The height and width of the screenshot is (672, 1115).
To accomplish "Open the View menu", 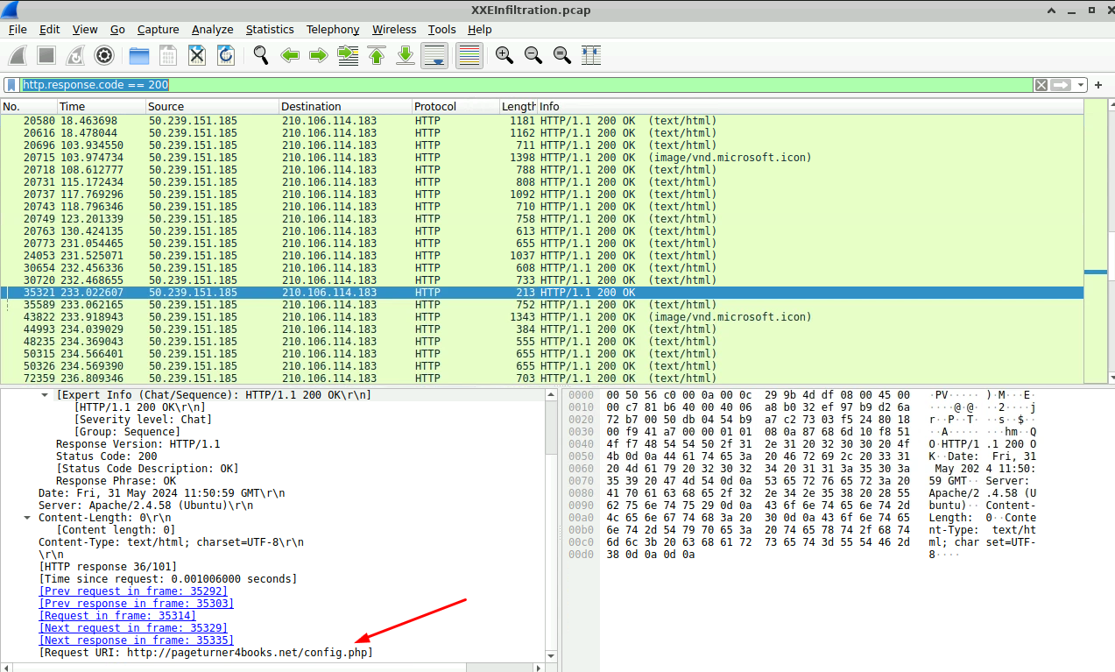I will tap(85, 29).
